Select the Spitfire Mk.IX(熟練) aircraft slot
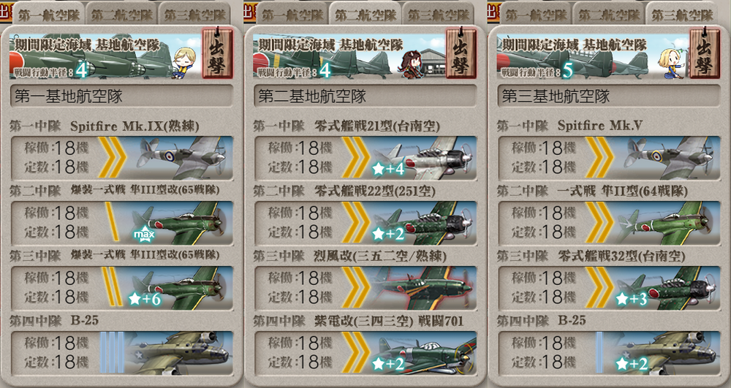This screenshot has width=731, height=388. pyautogui.click(x=121, y=157)
